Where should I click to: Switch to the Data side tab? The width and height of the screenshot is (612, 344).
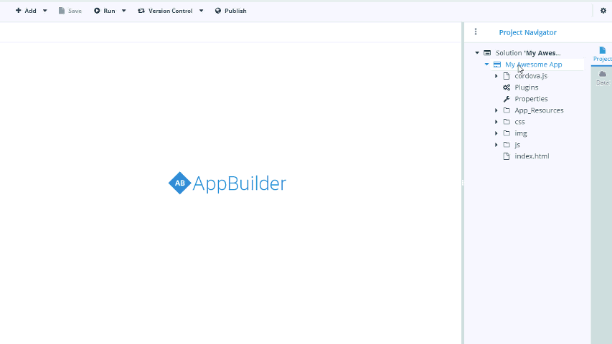pos(602,78)
